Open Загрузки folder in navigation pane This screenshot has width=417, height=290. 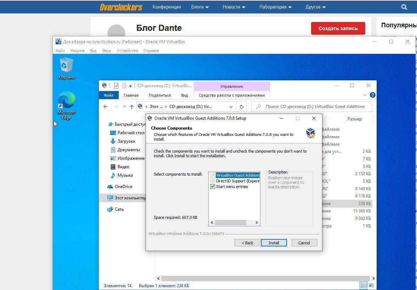(x=123, y=141)
